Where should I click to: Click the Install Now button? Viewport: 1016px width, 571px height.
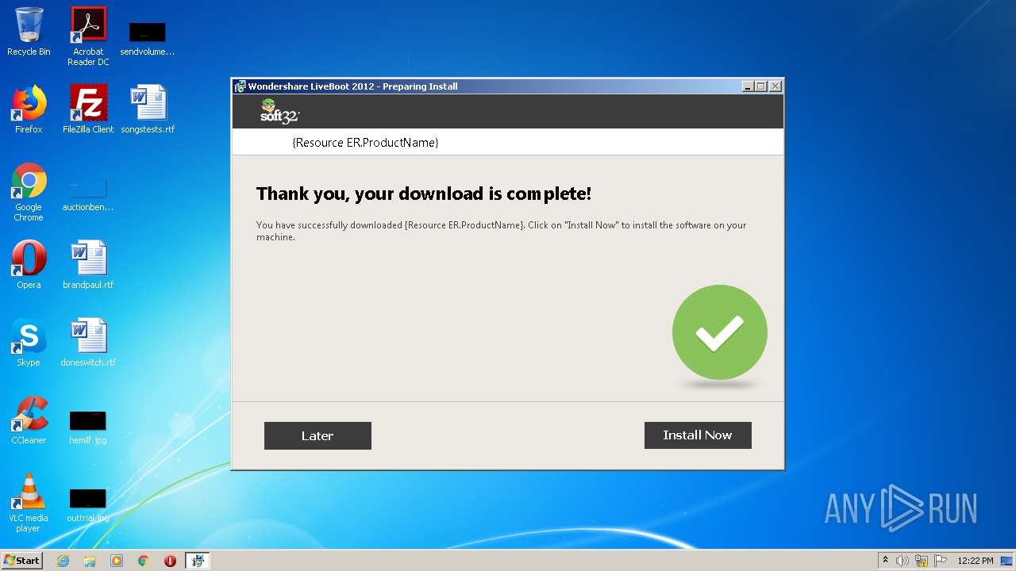pyautogui.click(x=698, y=435)
